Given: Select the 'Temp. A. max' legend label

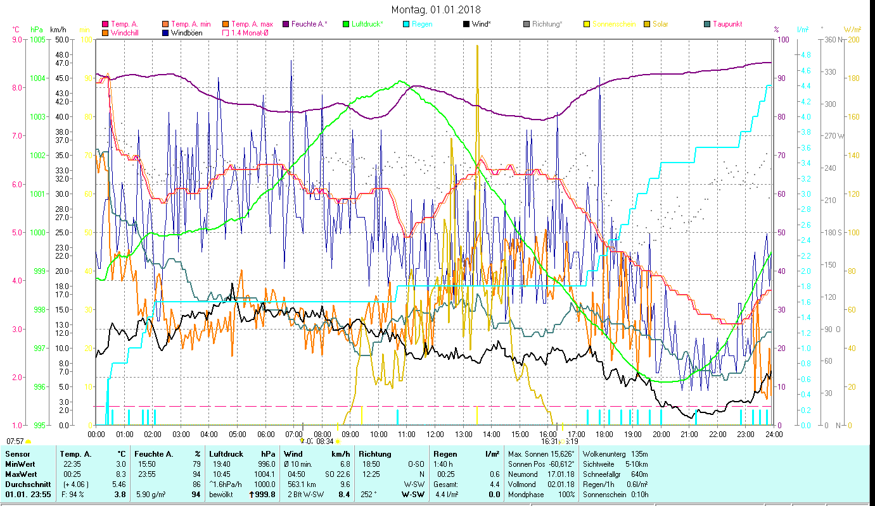Looking at the screenshot, I should coord(252,24).
